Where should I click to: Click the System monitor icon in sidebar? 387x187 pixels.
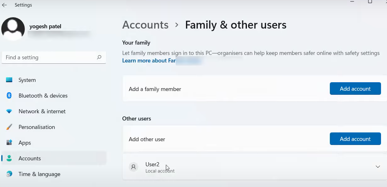click(x=9, y=80)
